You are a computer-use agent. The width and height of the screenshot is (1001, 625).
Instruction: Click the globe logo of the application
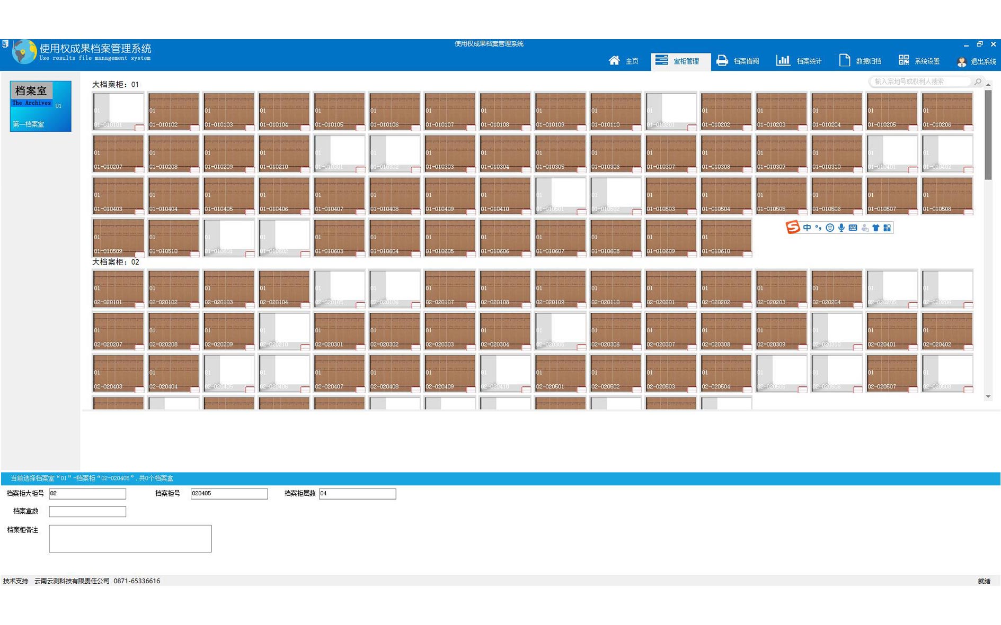click(24, 52)
